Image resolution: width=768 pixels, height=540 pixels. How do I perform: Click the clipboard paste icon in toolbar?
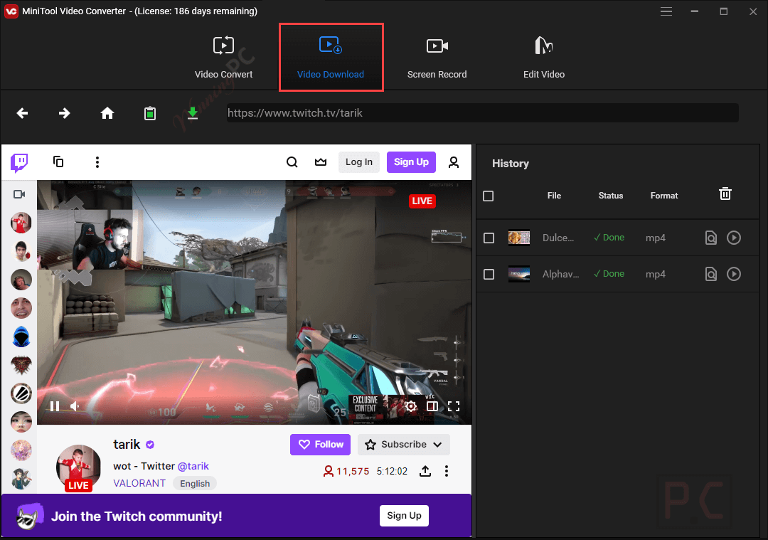150,113
